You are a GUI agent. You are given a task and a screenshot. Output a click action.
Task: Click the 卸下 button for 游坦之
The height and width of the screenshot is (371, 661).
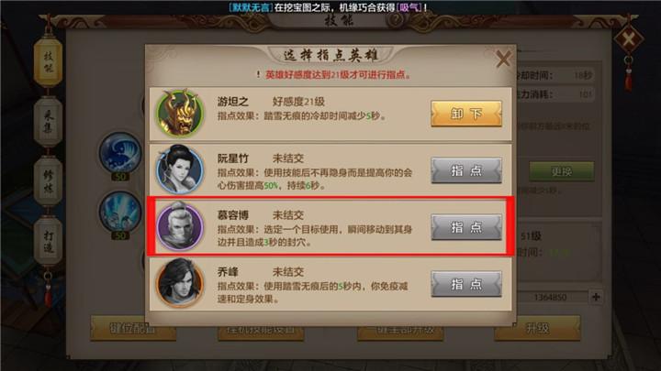click(x=466, y=114)
